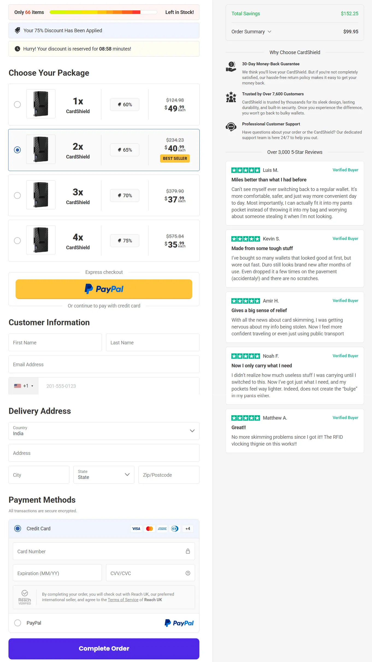372x662 pixels.
Task: Select the 4x CardShield package
Action: tap(17, 241)
